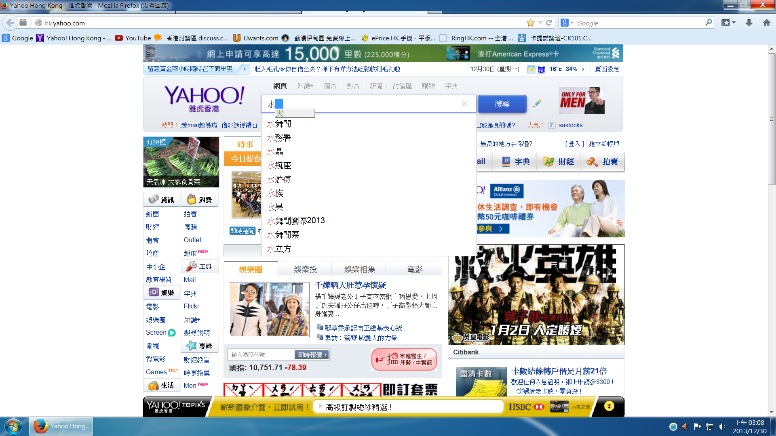
Task: Open the URL history dropdown arrow
Action: coord(540,23)
